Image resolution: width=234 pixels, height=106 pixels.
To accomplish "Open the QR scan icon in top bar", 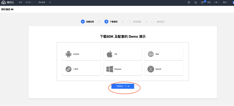I will [x=189, y=2].
